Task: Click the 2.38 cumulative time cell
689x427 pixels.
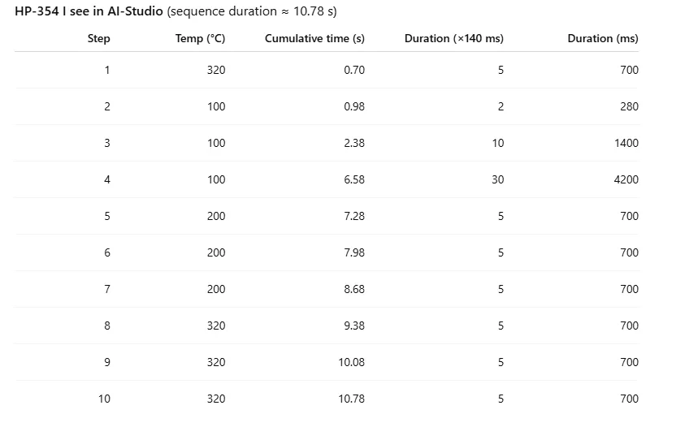Action: tap(354, 143)
